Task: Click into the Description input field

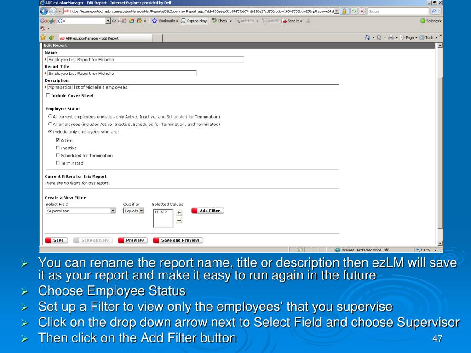Action: (193, 87)
